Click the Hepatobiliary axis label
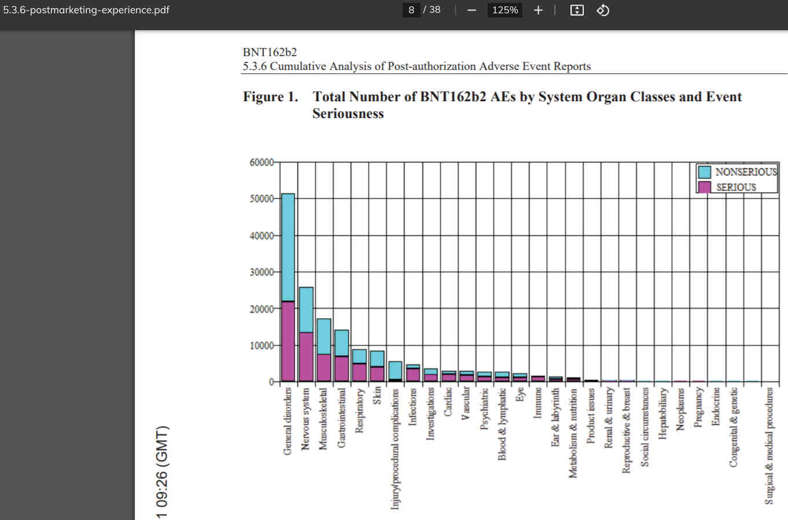The height and width of the screenshot is (520, 788). pos(663,413)
